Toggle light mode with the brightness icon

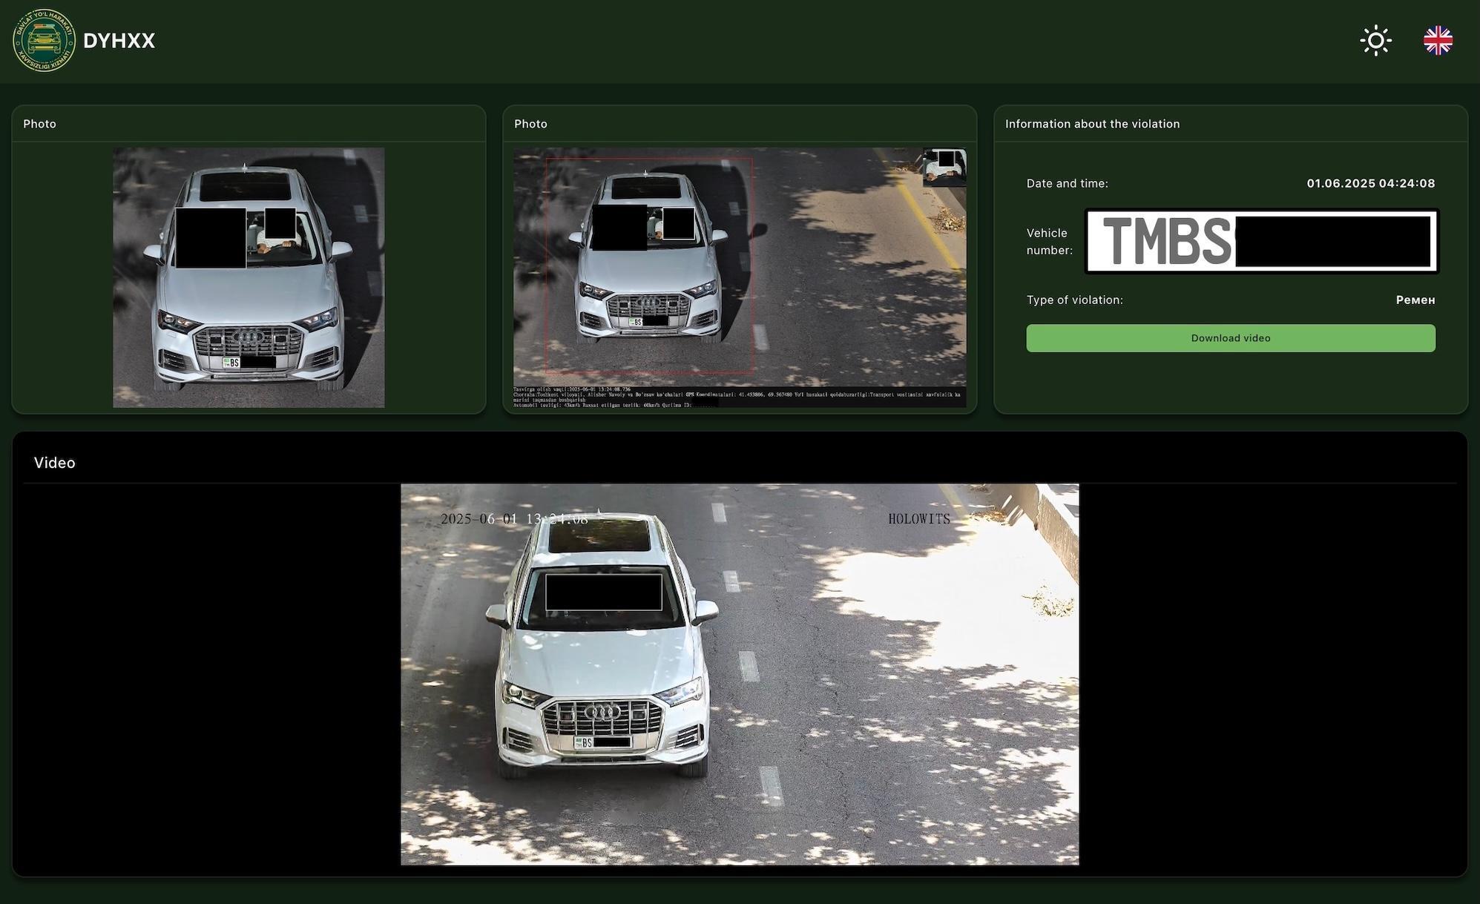pos(1375,40)
